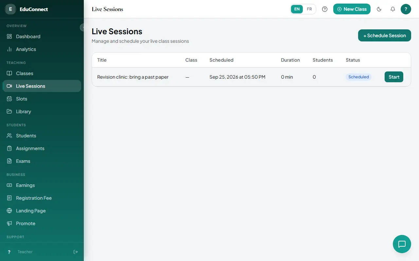419x261 pixels.
Task: Open Students list from sidebar
Action: [42, 136]
